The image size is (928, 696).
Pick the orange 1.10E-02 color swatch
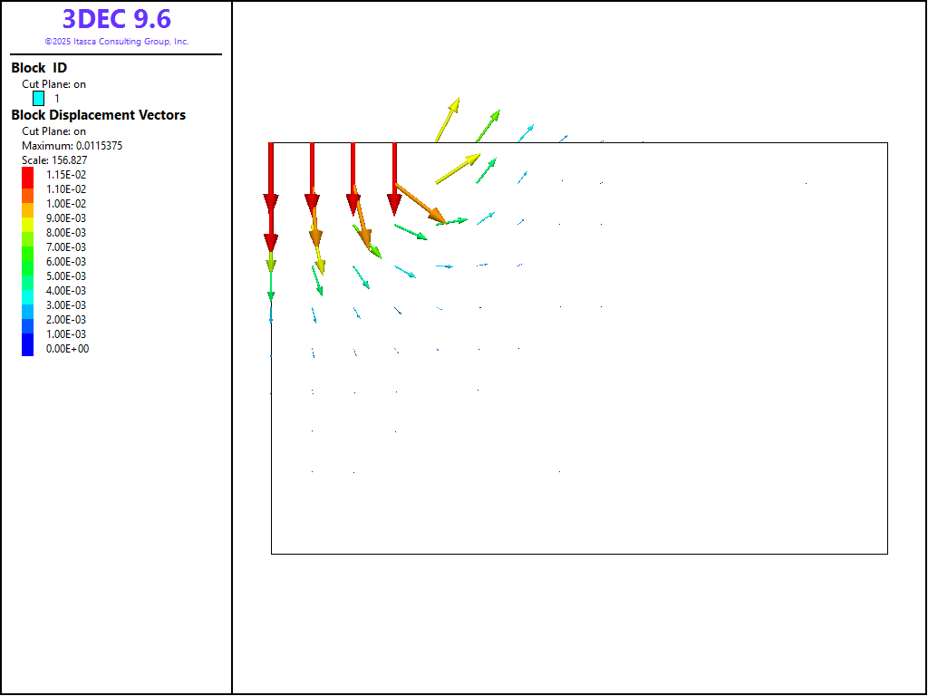click(28, 189)
